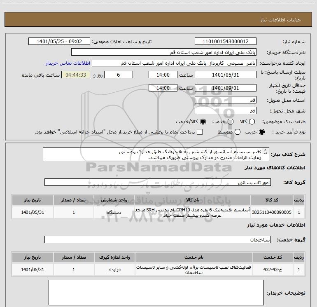Image resolution: width=317 pixels, height=307 pixels.
Task: Click the گروه کالا field امور تاسیساتی
Action: [158, 182]
